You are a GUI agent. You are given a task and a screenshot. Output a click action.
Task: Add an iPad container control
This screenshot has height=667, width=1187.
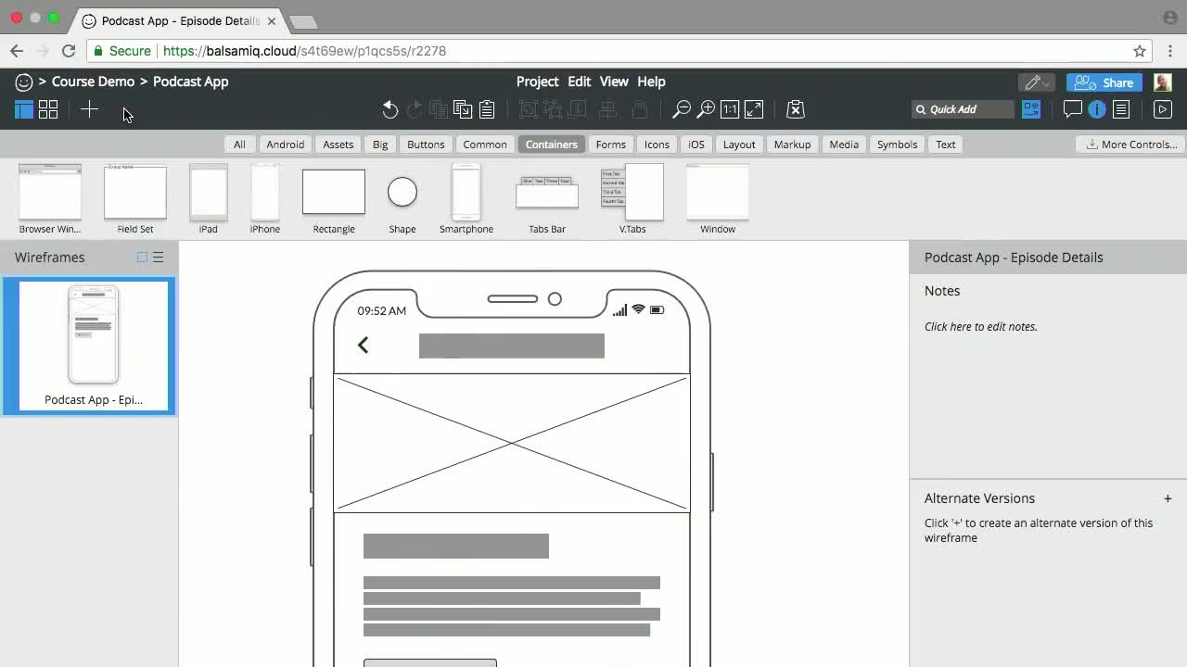point(209,199)
